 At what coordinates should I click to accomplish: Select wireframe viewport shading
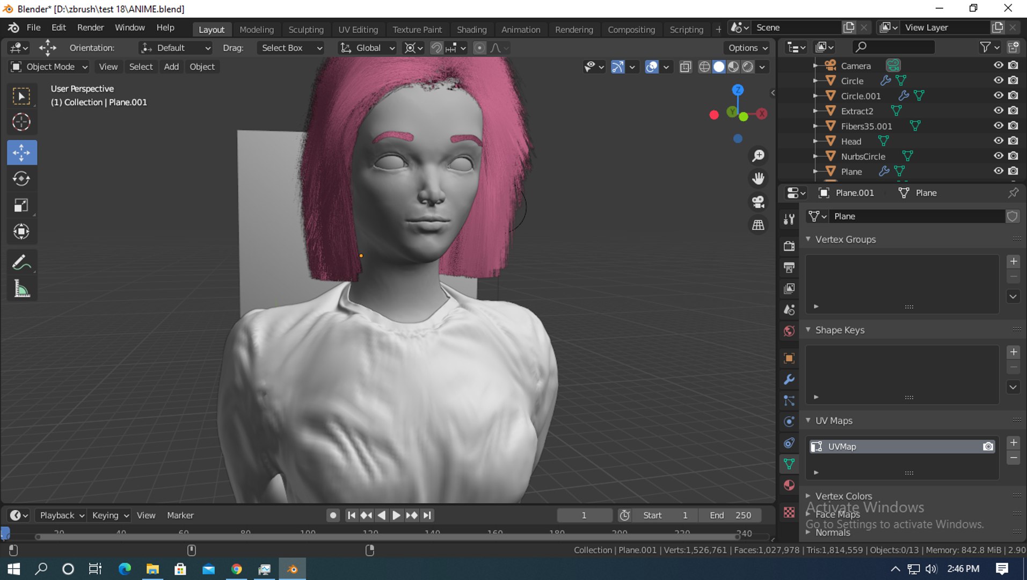704,67
